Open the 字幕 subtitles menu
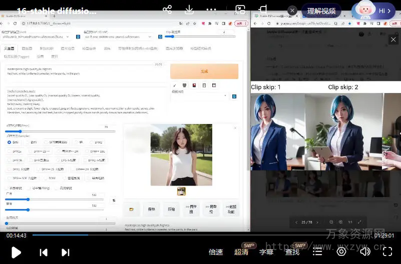401x264 pixels. (266, 252)
